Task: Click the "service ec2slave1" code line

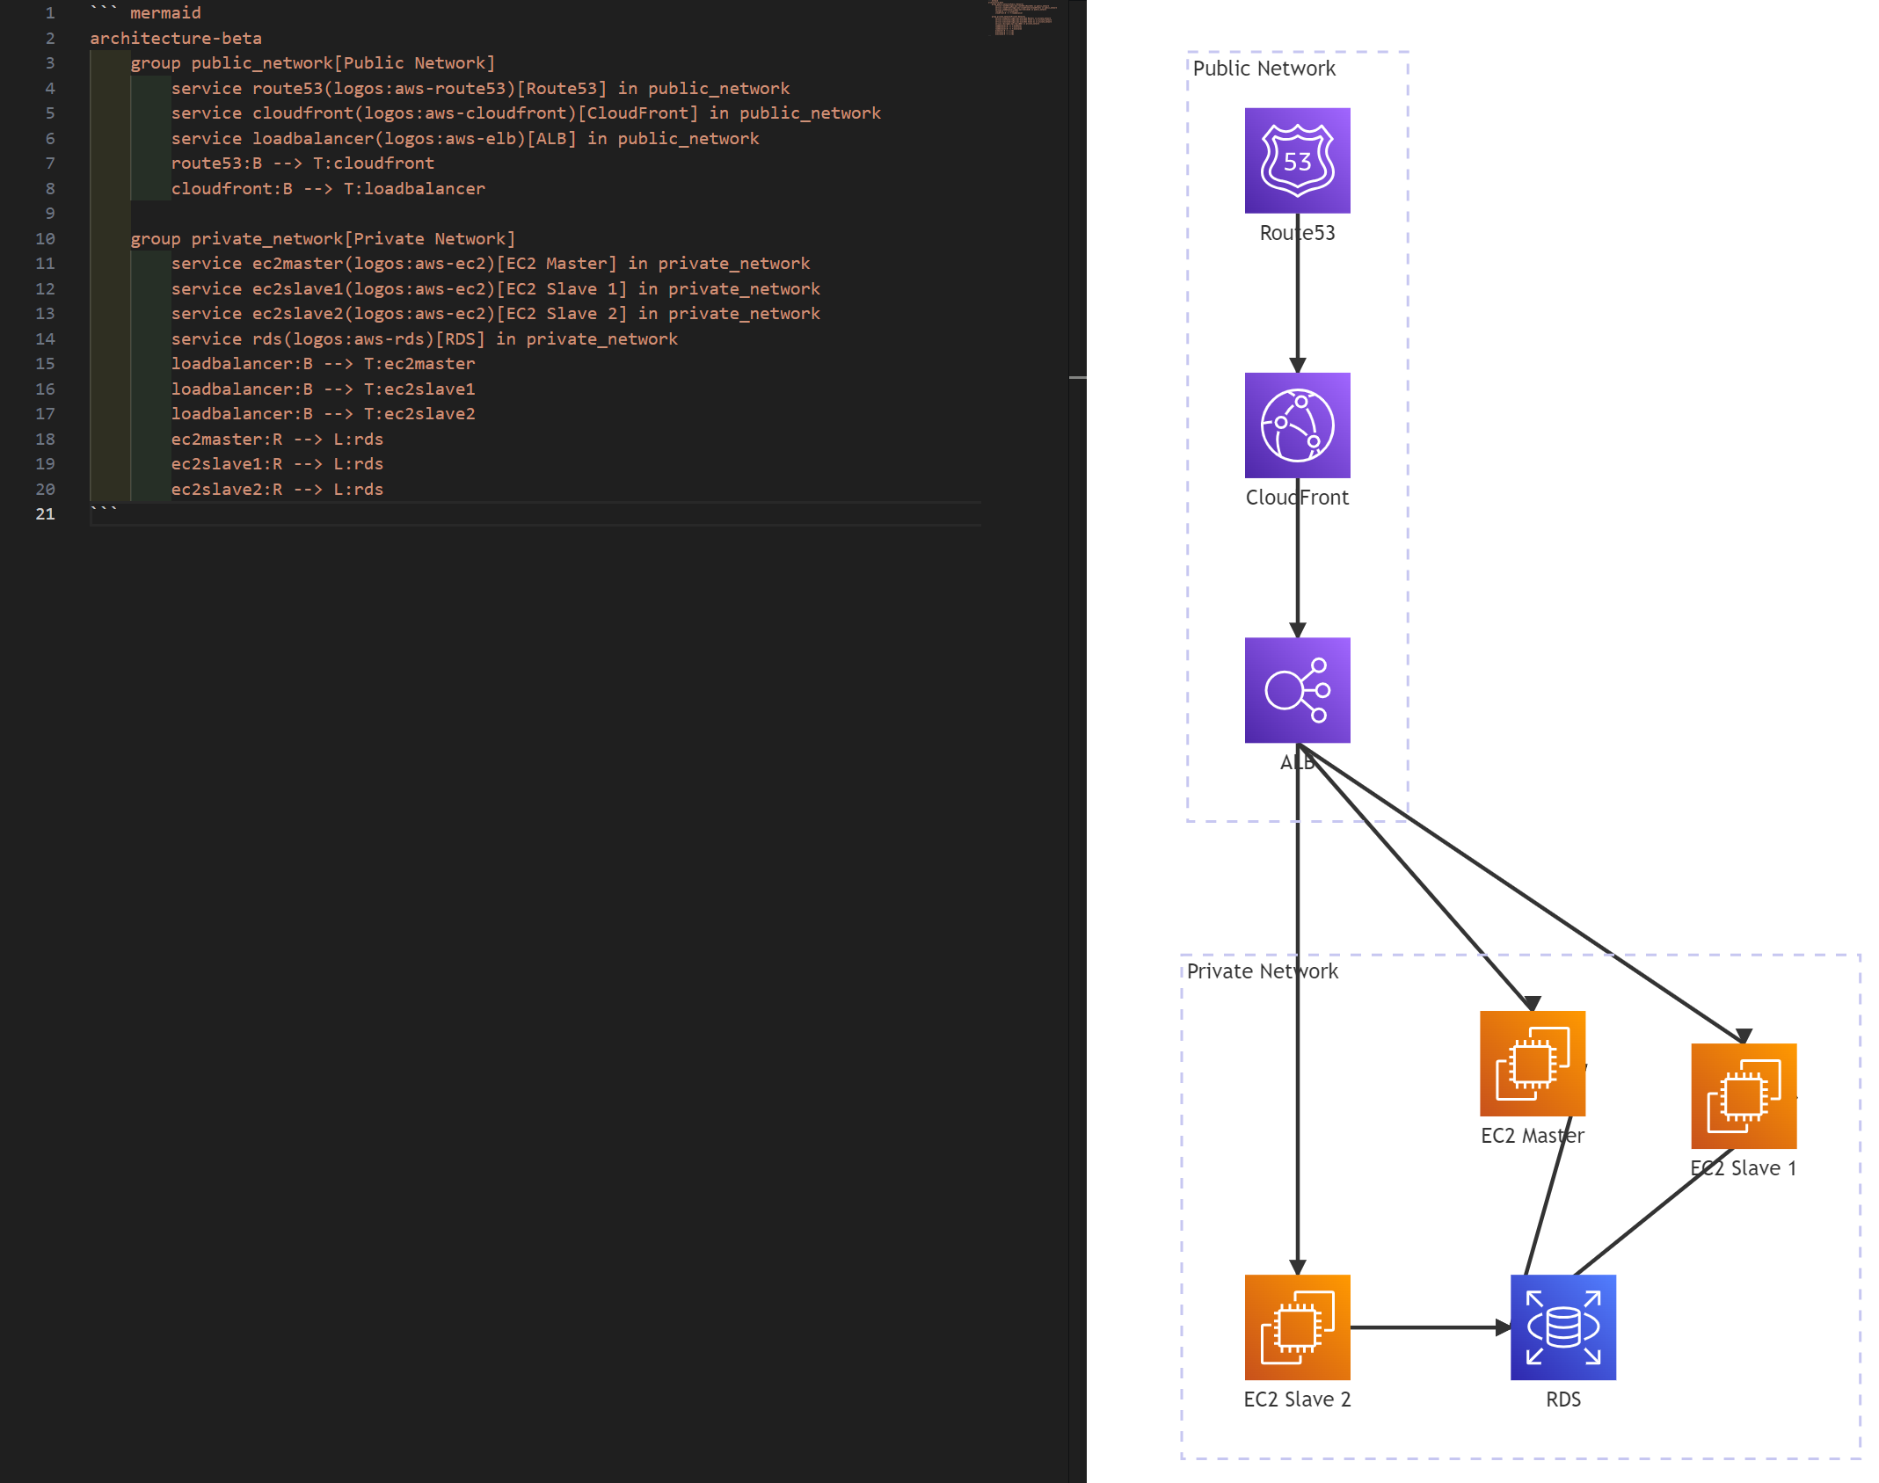Action: point(496,289)
